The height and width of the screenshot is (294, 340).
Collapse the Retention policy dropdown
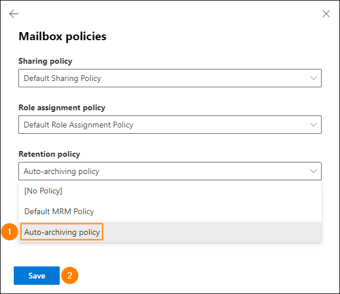pyautogui.click(x=170, y=171)
